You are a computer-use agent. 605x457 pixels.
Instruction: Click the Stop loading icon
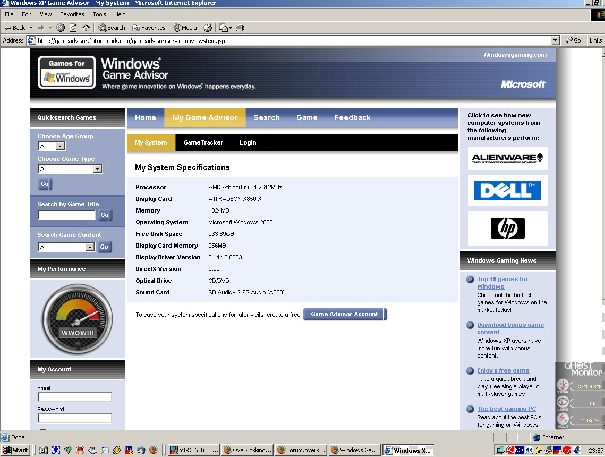coord(61,28)
